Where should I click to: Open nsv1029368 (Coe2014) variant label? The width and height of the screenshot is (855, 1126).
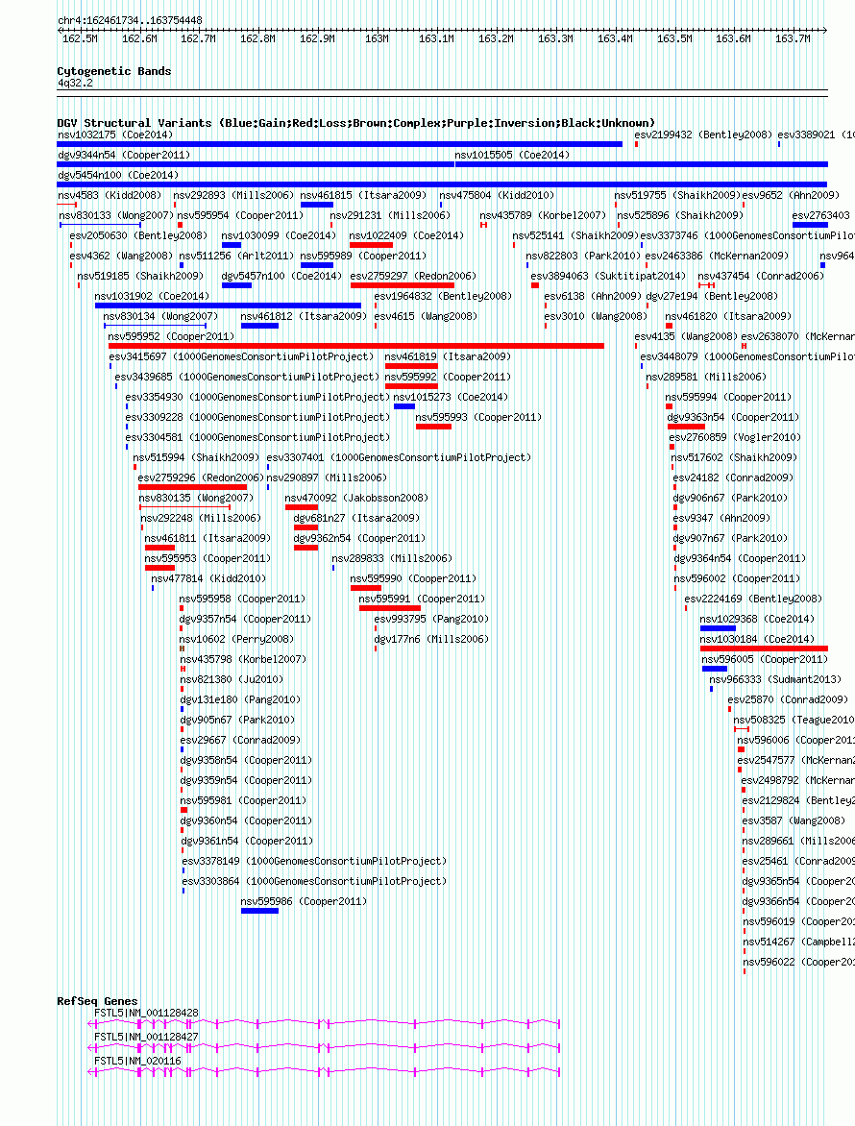click(x=757, y=619)
